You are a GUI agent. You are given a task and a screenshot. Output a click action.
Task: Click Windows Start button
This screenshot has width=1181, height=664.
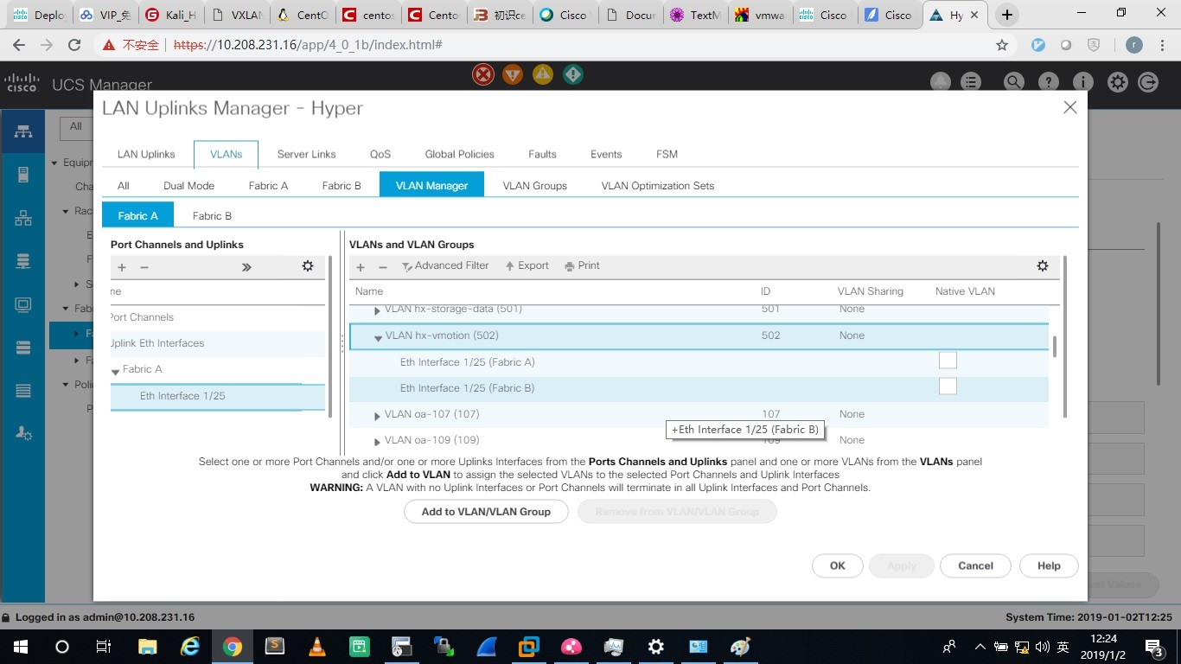(x=20, y=646)
